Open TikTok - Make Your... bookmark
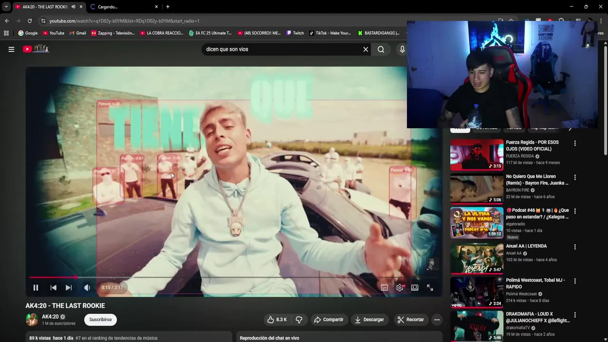The image size is (608, 342). click(x=330, y=33)
